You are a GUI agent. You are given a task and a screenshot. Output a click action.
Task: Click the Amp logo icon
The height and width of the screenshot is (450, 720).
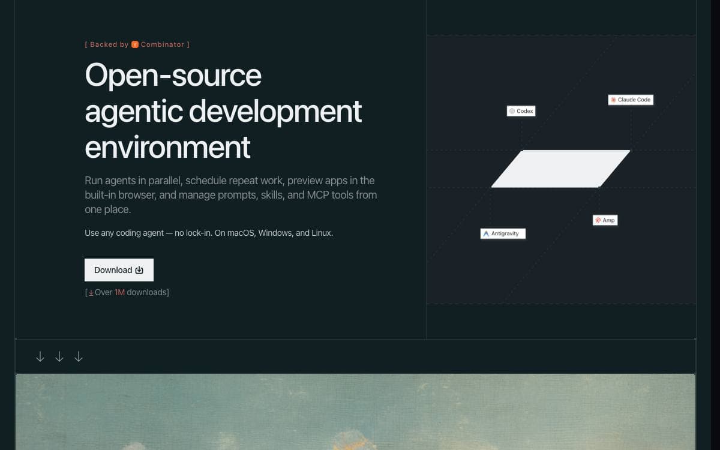[598, 220]
